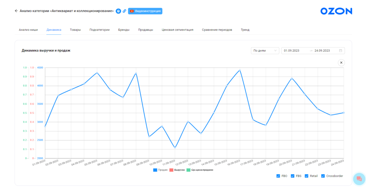The width and height of the screenshot is (366, 189).
Task: Disable the Crossborder checkbox
Action: tap(323, 176)
